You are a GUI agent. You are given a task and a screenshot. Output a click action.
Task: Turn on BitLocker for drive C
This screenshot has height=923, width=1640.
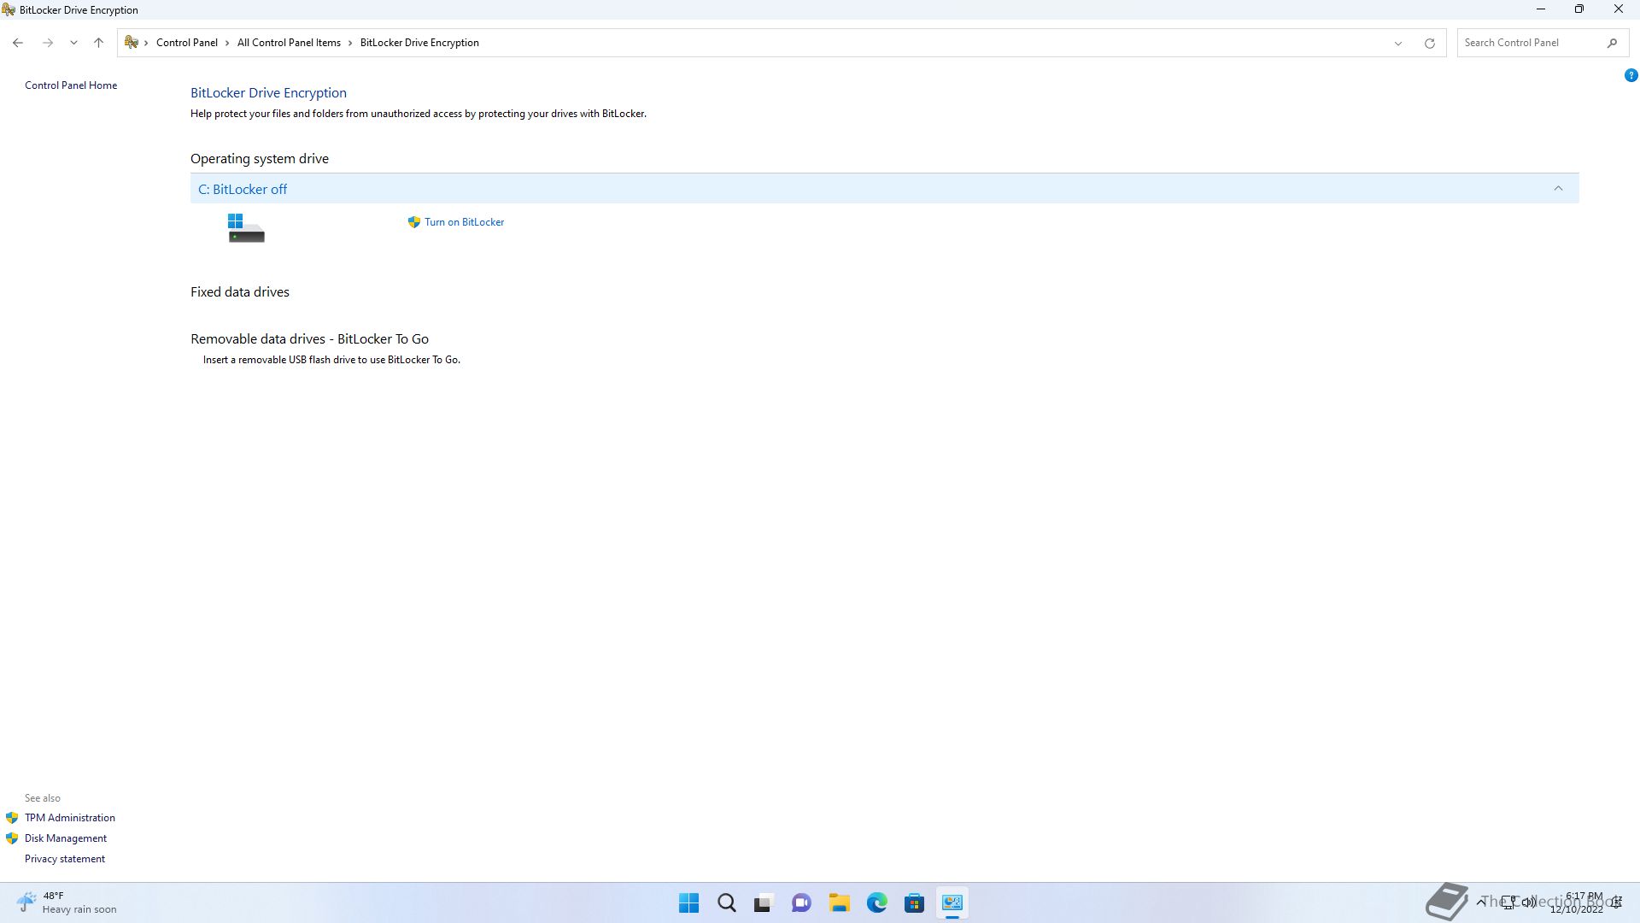pyautogui.click(x=464, y=222)
